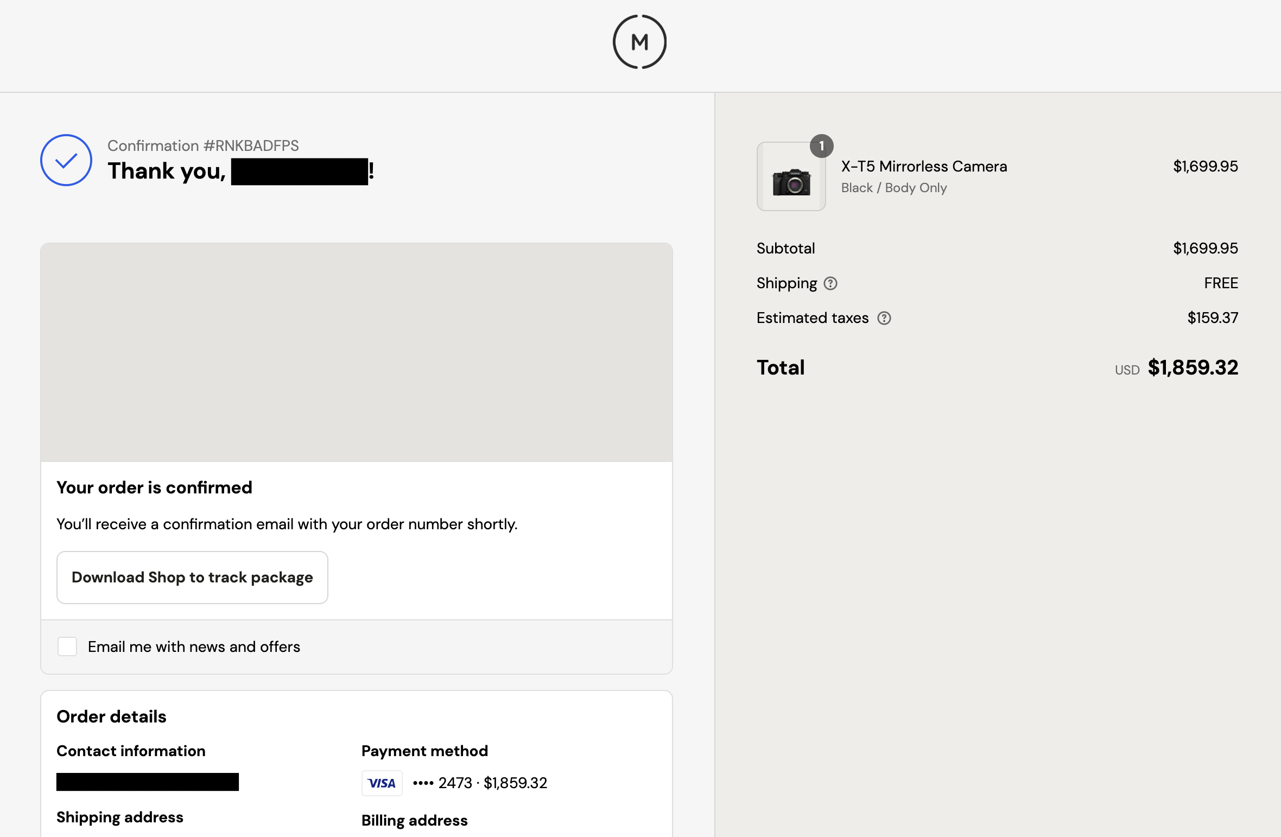Open the X-T5 camera product thumbnail
The image size is (1281, 837).
click(791, 176)
